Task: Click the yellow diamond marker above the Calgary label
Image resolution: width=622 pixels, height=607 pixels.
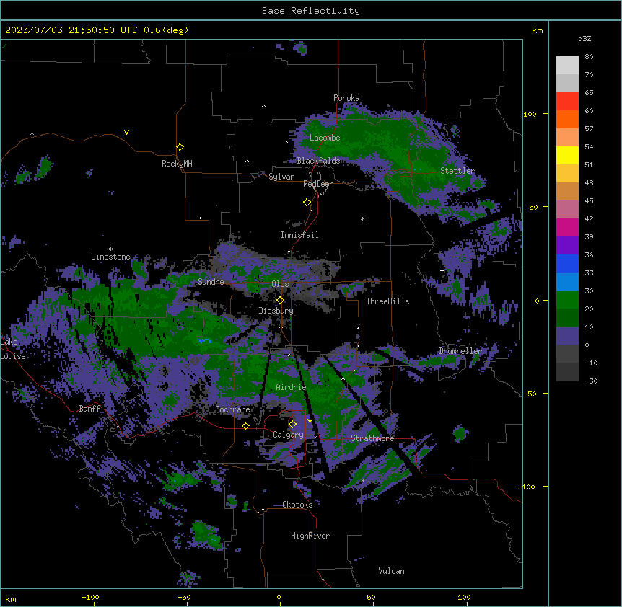Action: [x=292, y=425]
